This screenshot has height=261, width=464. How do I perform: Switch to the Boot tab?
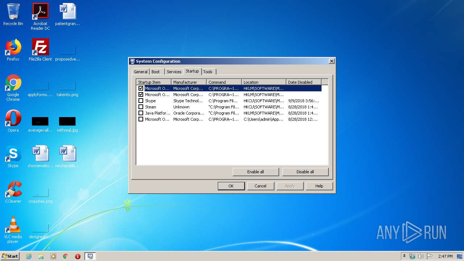click(156, 72)
